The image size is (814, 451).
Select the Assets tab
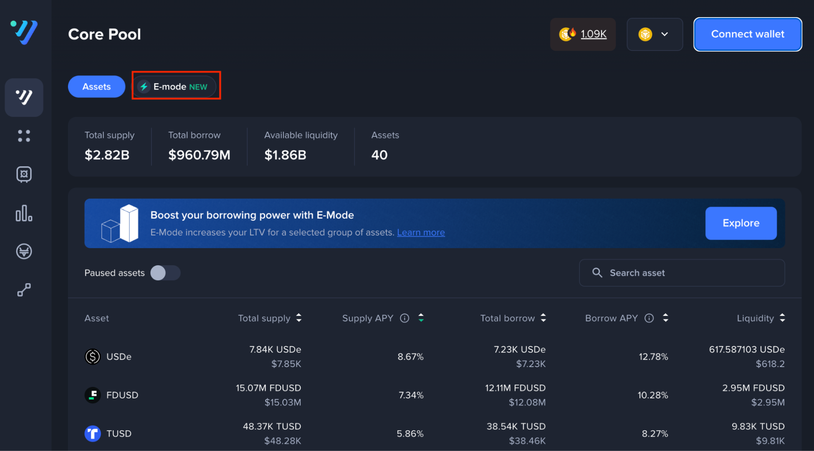[x=97, y=87]
